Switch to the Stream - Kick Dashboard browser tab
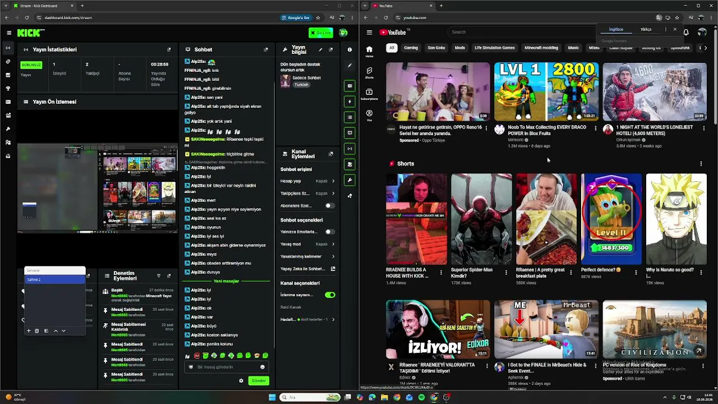This screenshot has width=718, height=404. 45,6
